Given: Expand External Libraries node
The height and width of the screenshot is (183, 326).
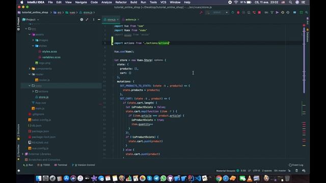Looking at the screenshot, I should click(x=23, y=154).
